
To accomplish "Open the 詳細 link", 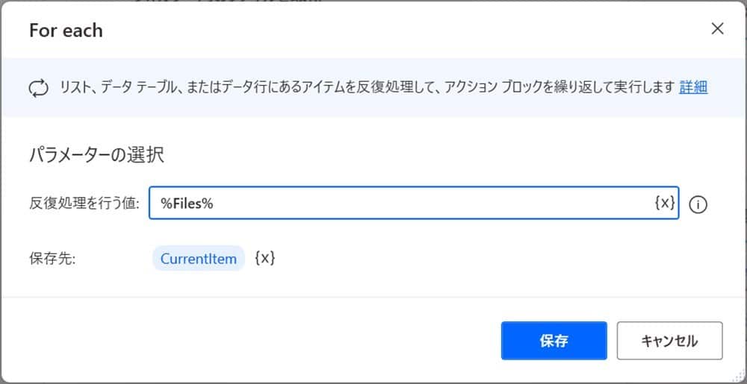I will (693, 87).
